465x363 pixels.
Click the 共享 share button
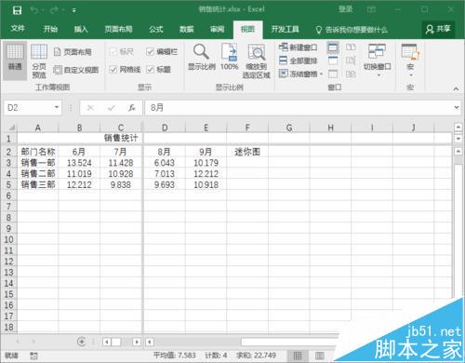tap(438, 29)
